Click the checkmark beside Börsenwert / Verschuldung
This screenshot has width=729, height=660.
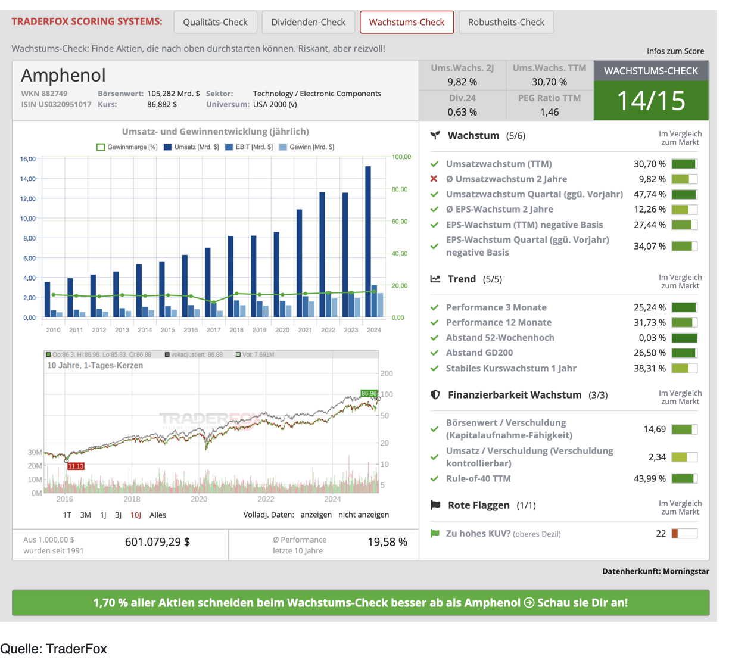(435, 429)
